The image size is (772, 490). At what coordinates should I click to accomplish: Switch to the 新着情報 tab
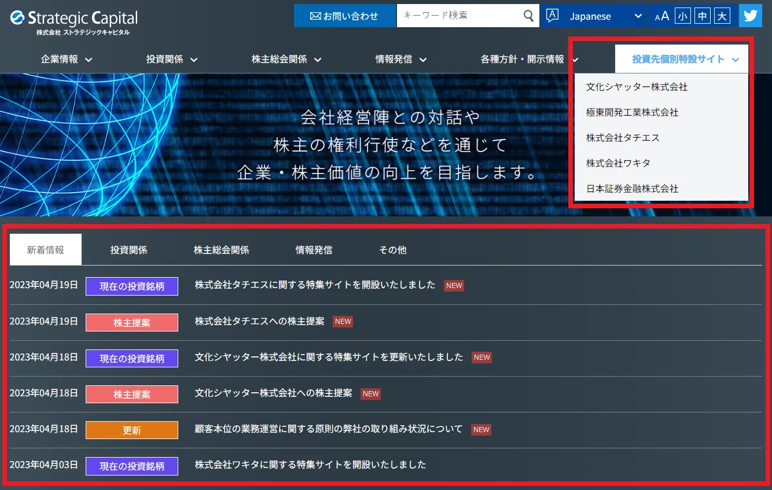[46, 250]
